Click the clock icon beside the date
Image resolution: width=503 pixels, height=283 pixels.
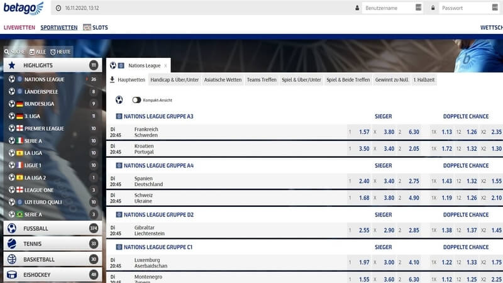coord(58,8)
